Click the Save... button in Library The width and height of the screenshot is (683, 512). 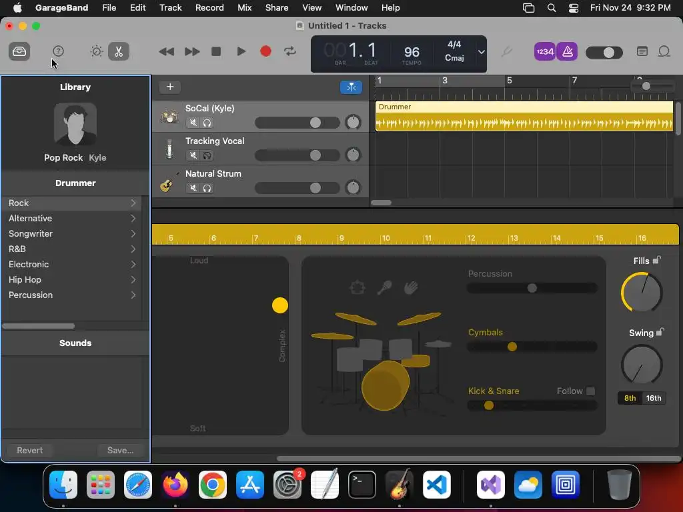120,450
